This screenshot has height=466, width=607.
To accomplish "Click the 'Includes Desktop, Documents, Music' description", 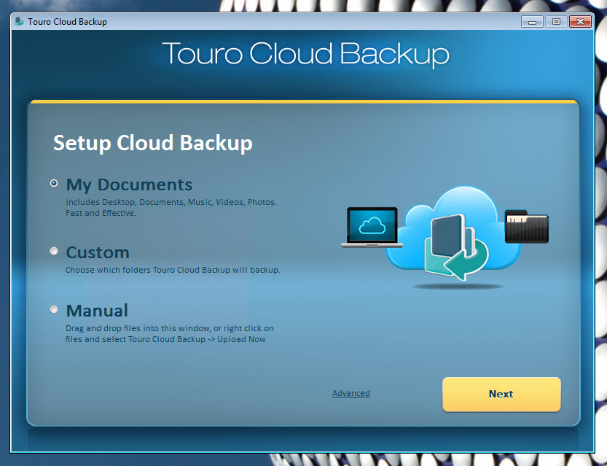I will click(171, 207).
